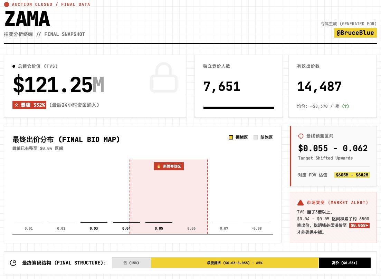Click the crosshair target icon beside 最终预测区间
This screenshot has width=381, height=279.
pos(301,136)
